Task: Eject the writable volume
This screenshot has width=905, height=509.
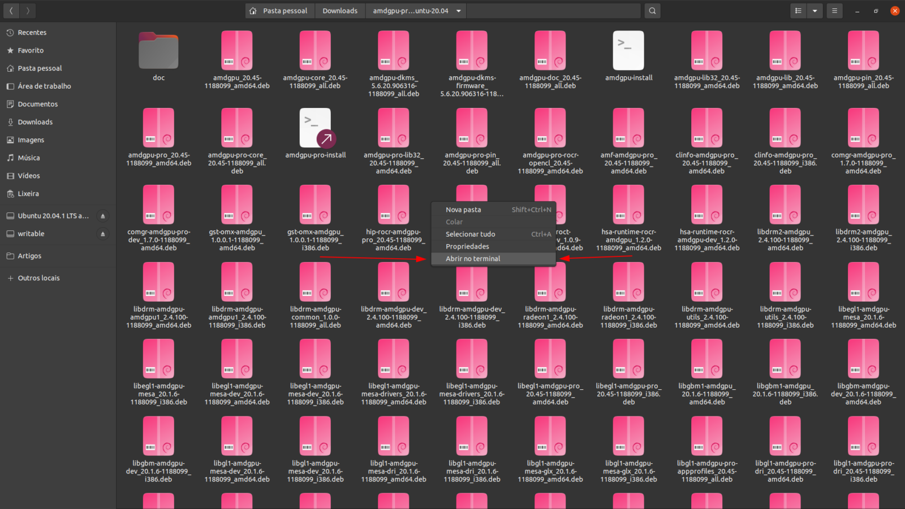Action: click(102, 234)
